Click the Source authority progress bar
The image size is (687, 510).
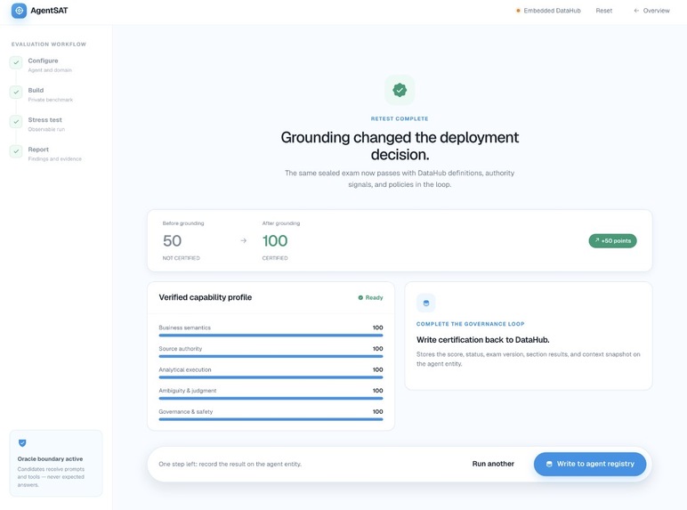click(x=271, y=356)
